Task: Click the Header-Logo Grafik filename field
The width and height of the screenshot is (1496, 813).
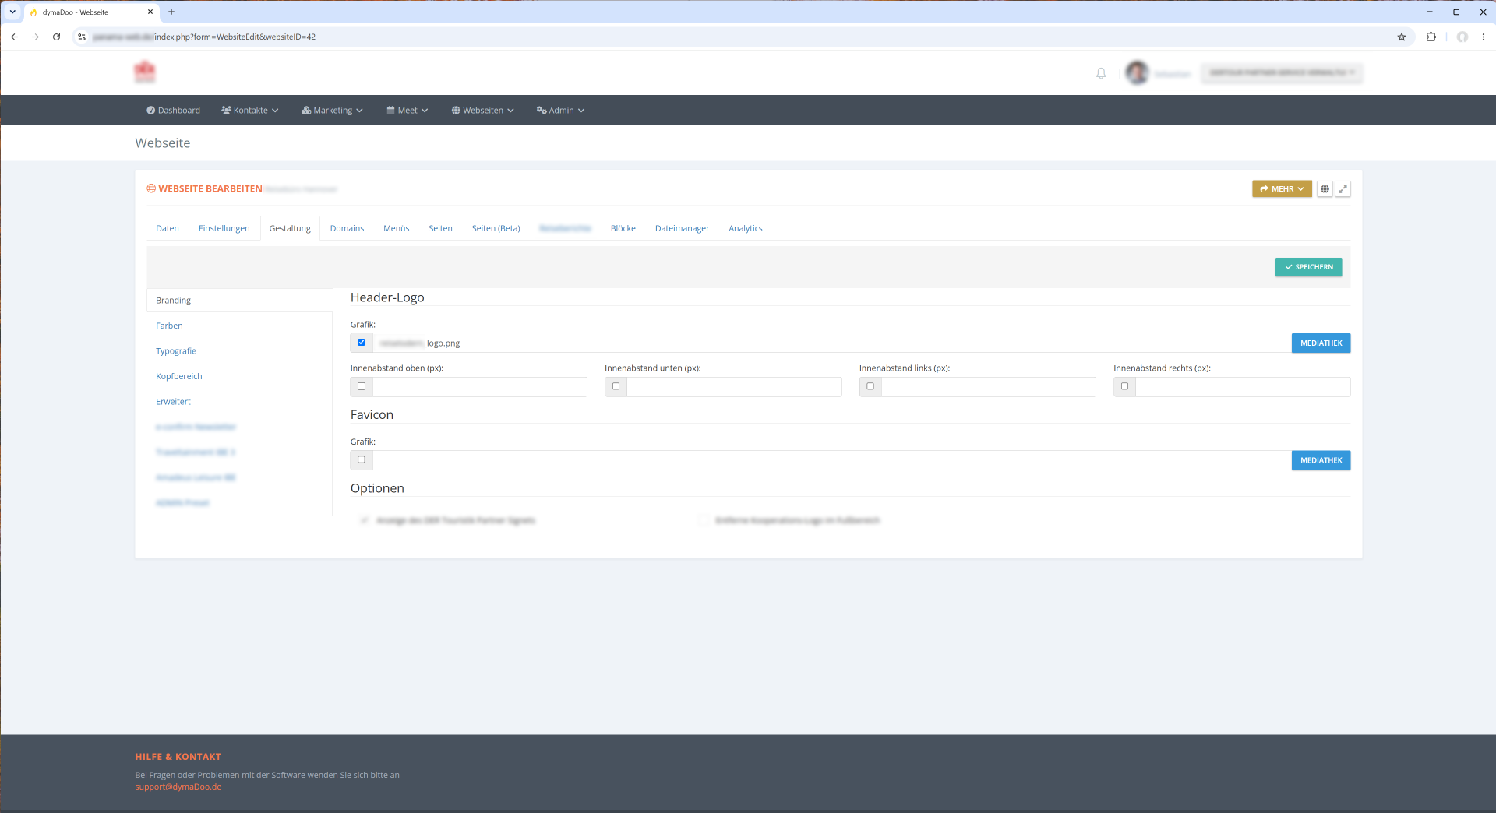Action: point(831,343)
